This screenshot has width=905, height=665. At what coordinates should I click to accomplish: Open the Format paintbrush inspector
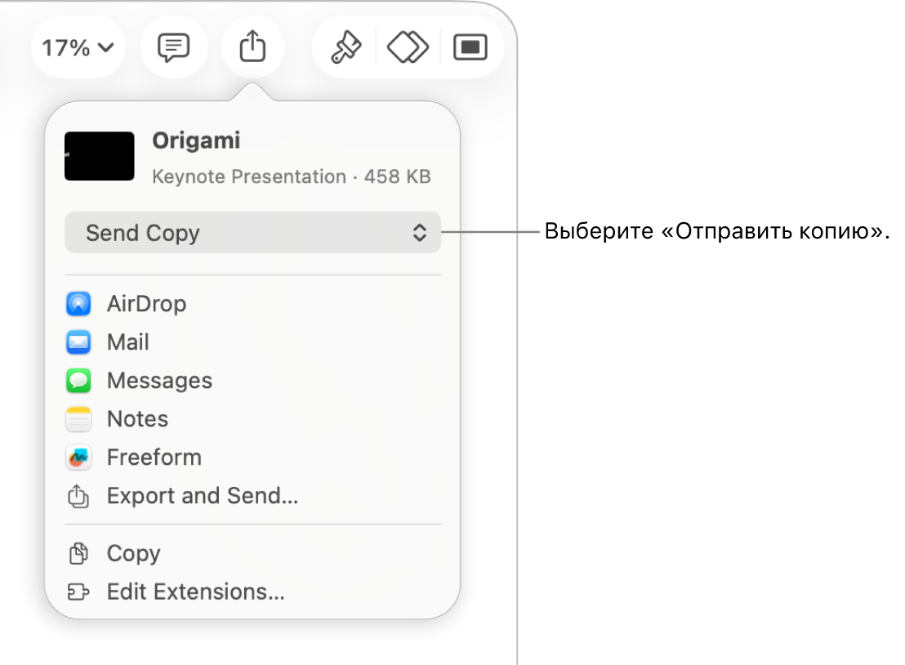(346, 47)
